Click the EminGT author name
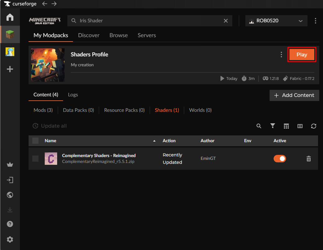 (x=208, y=158)
